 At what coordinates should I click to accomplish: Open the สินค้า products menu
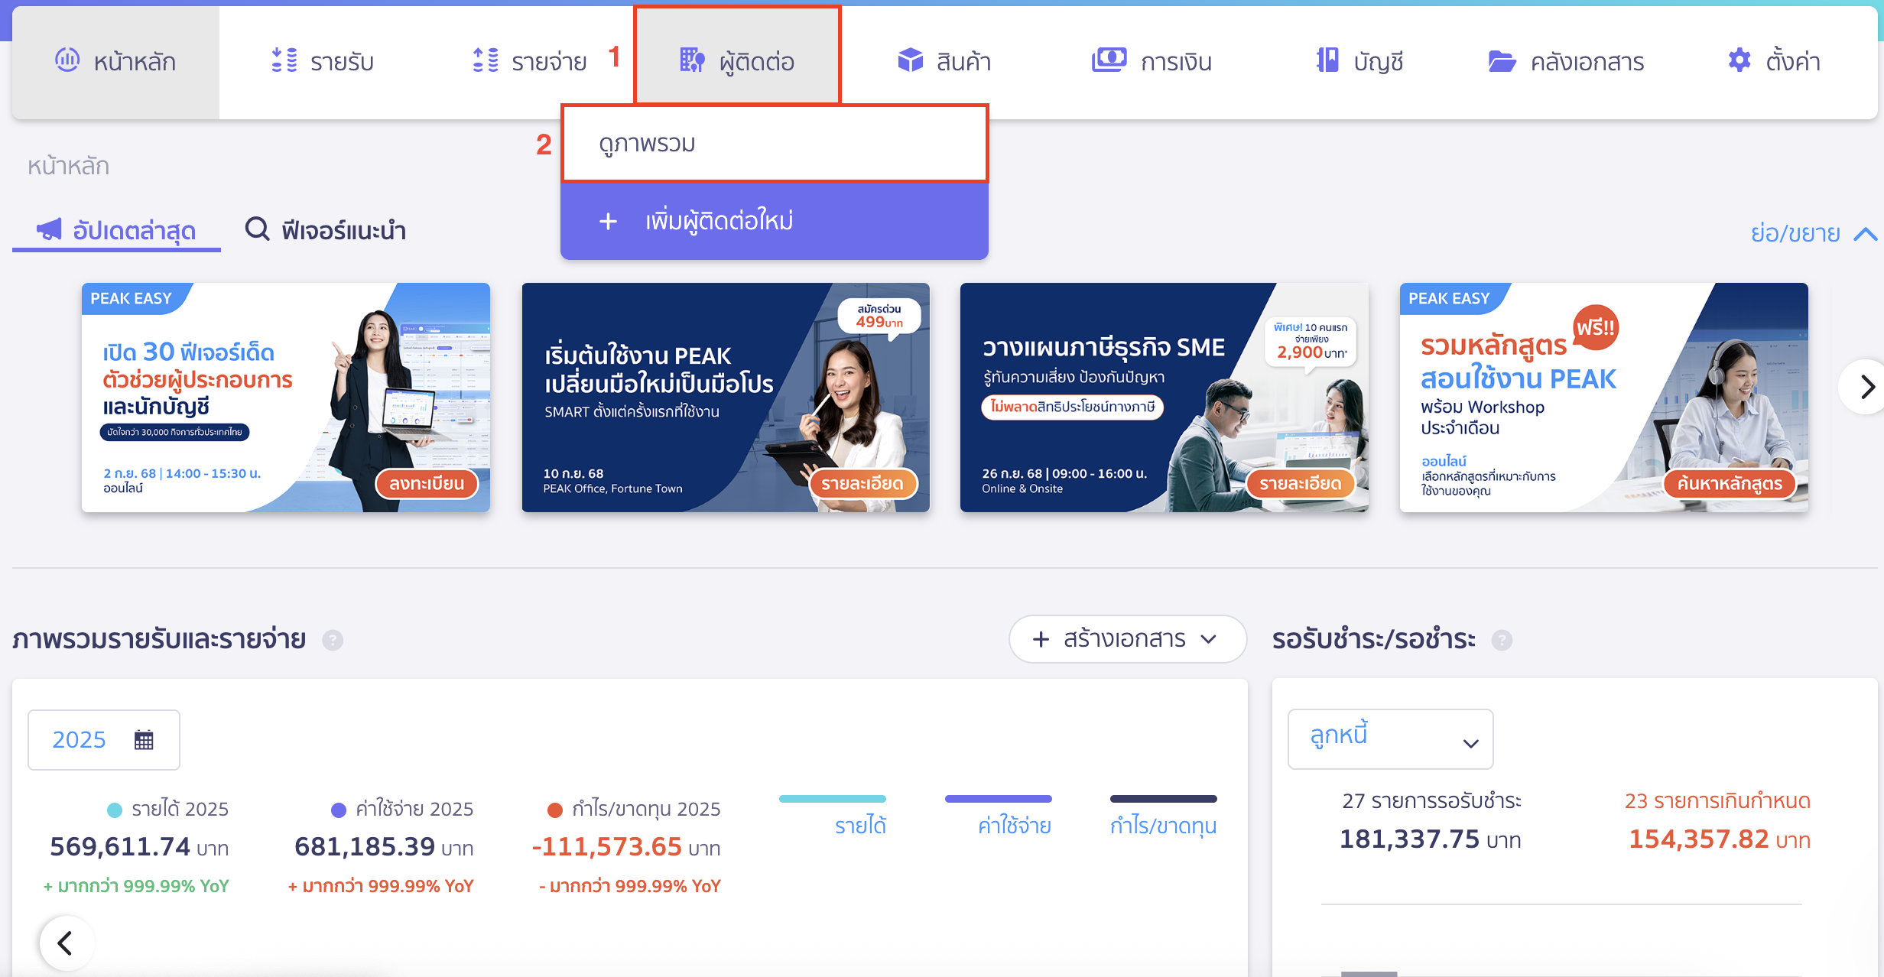(x=944, y=61)
